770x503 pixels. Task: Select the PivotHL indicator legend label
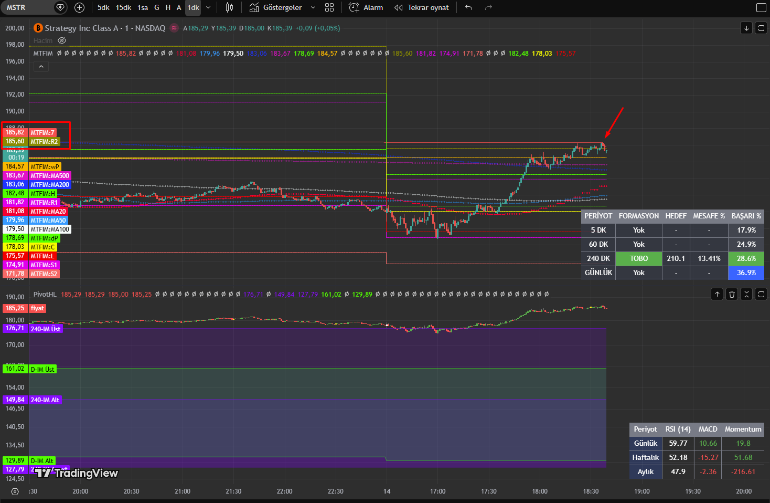45,294
